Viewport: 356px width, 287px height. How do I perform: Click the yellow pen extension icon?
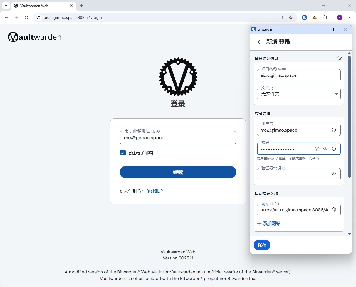pyautogui.click(x=315, y=18)
